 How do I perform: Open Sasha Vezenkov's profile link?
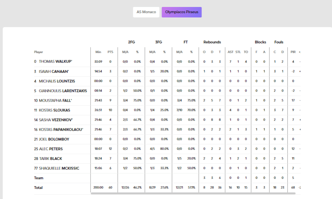(x=56, y=120)
